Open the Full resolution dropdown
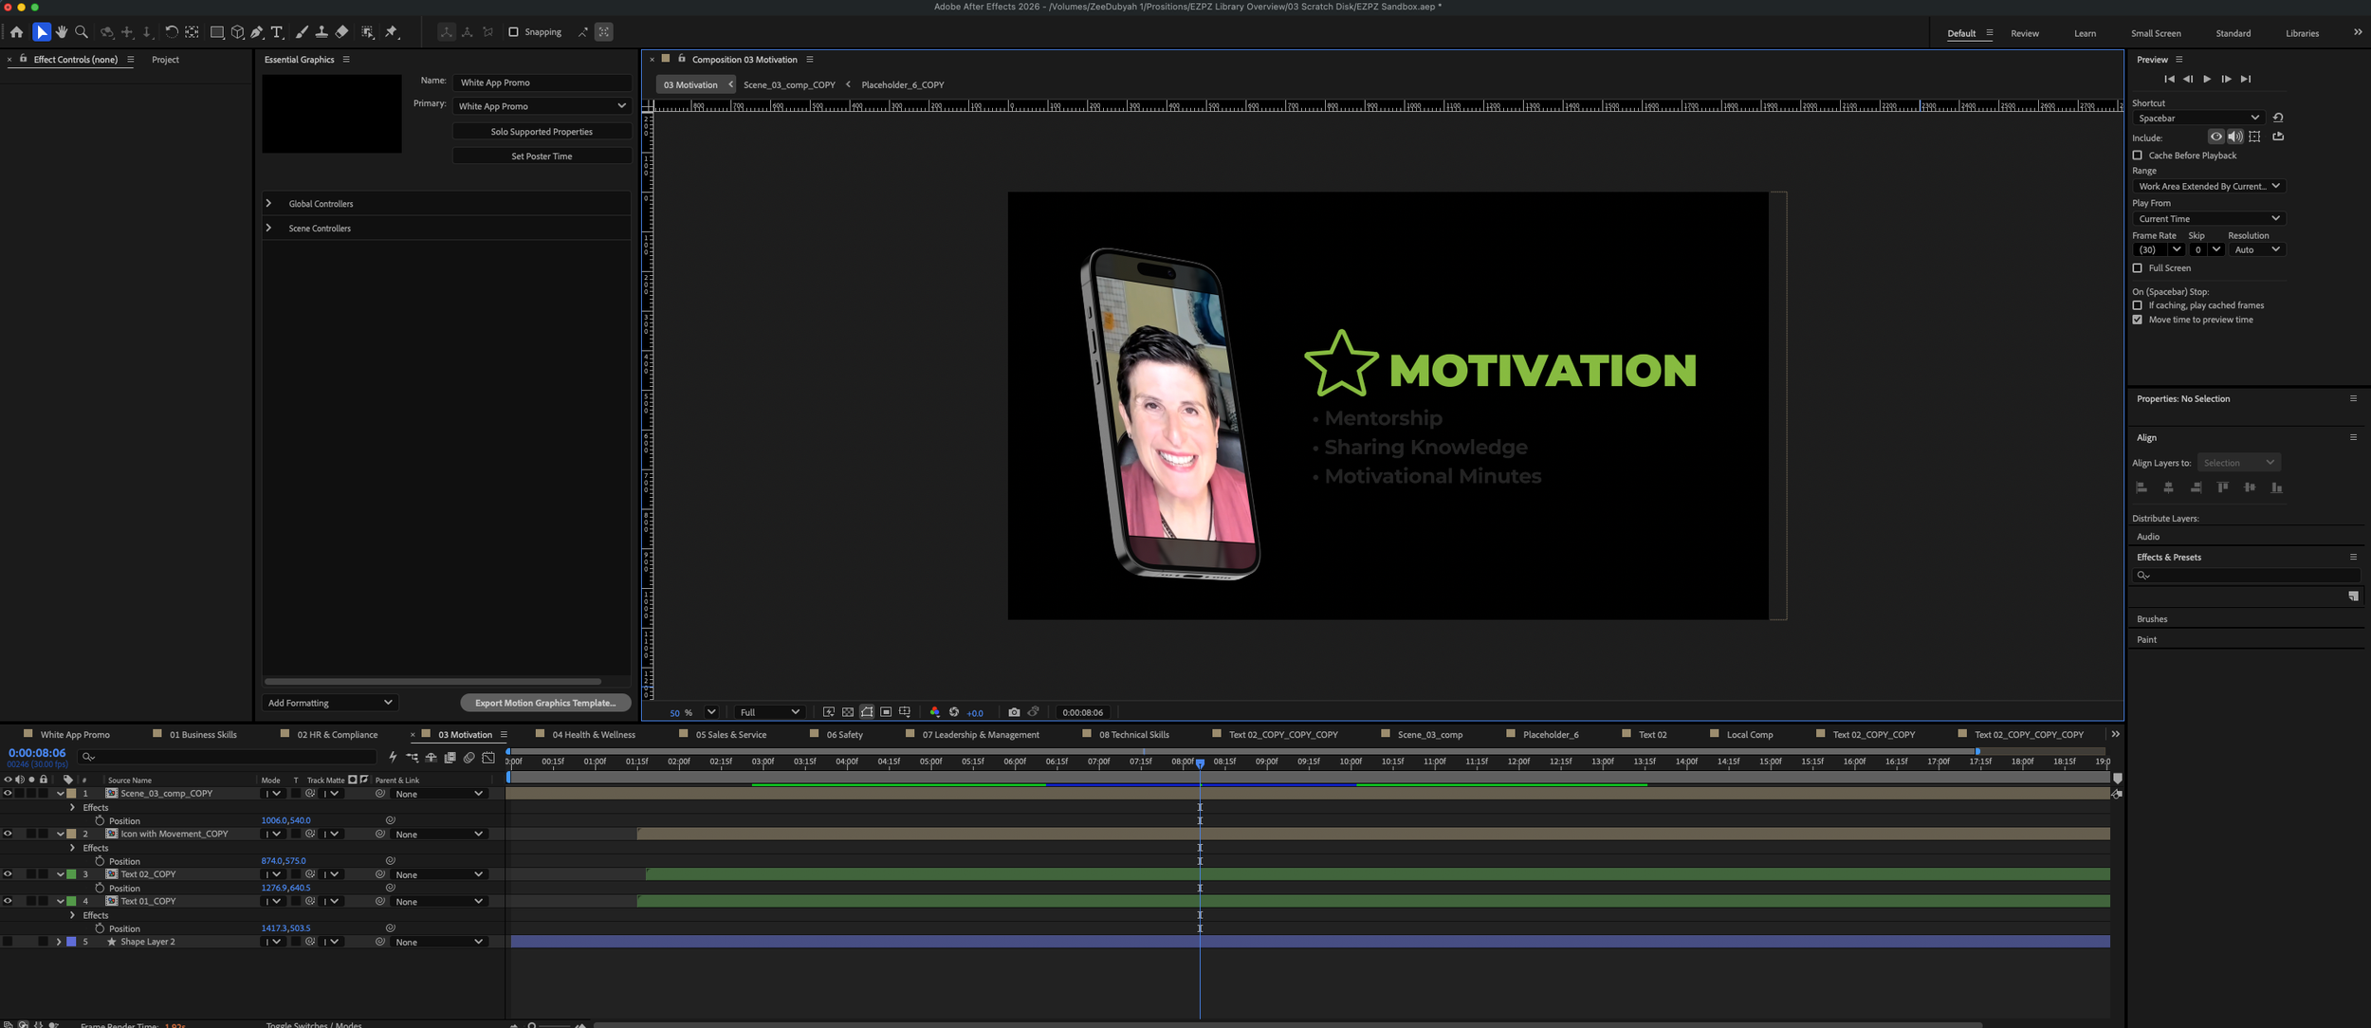 click(769, 712)
